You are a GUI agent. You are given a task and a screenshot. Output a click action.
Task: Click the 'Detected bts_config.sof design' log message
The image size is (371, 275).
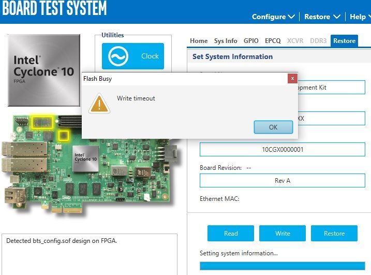[x=62, y=241]
